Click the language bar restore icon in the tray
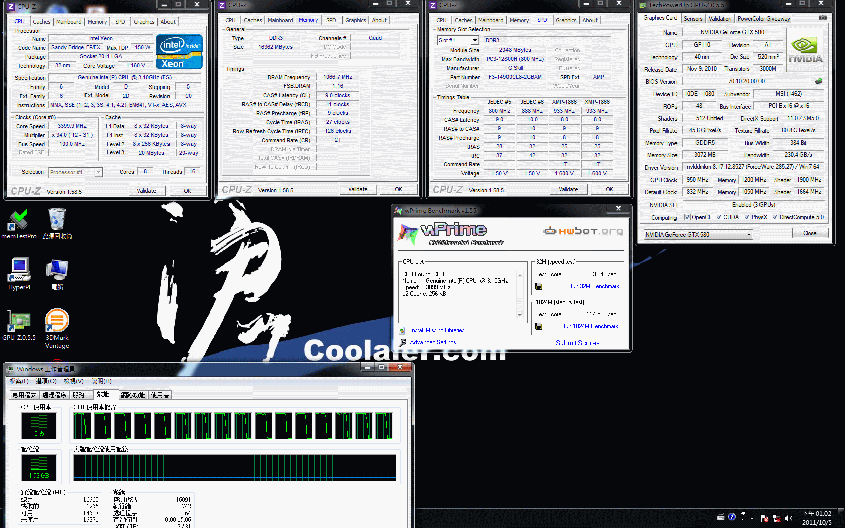The width and height of the screenshot is (845, 528). pos(743,514)
